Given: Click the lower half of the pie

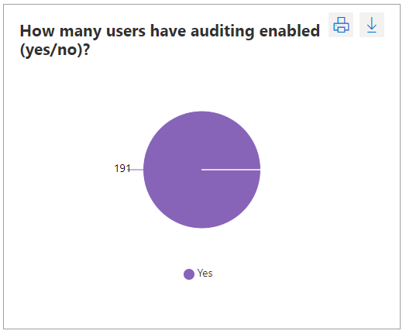Looking at the screenshot, I should click(x=201, y=199).
